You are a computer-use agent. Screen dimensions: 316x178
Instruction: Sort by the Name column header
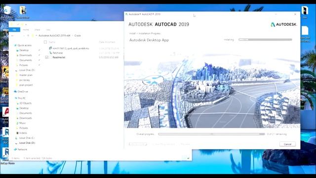pyautogui.click(x=52, y=42)
